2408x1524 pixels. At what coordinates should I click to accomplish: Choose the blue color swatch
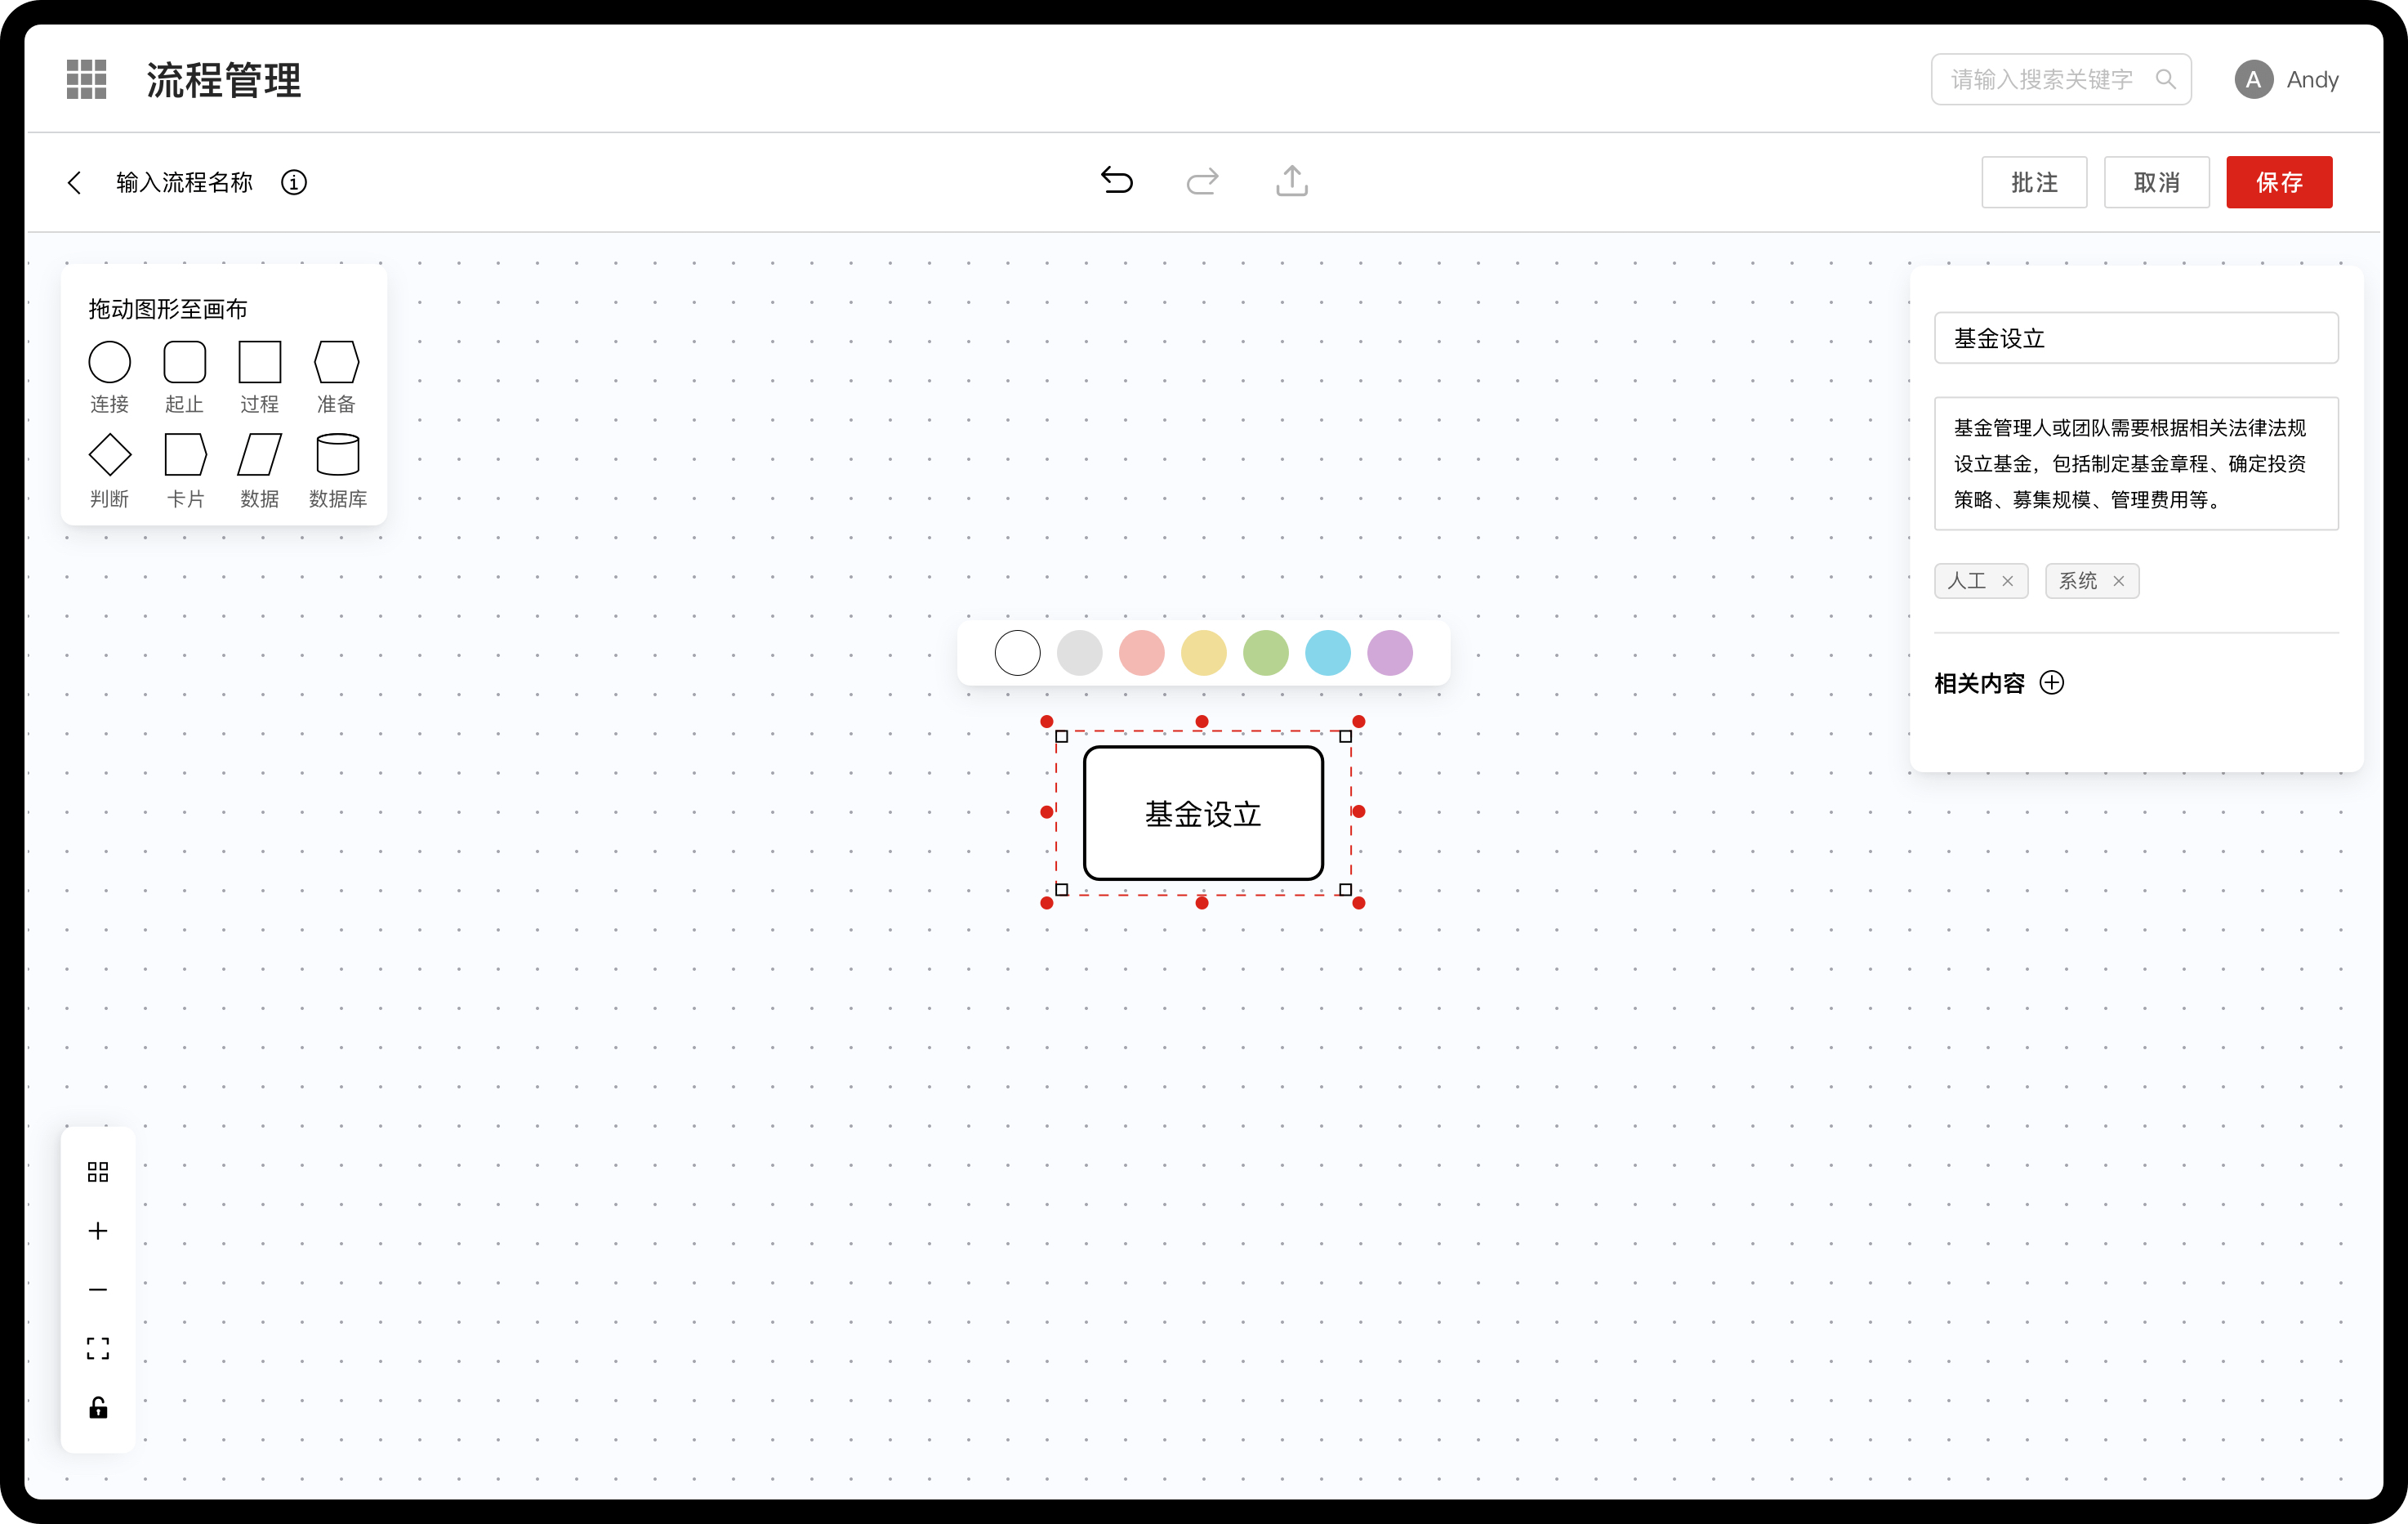pos(1328,654)
